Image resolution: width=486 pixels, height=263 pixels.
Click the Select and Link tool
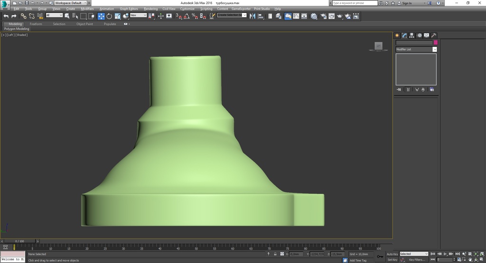click(24, 16)
